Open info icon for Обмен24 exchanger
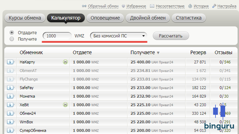239x134 pixels. pos(11,113)
